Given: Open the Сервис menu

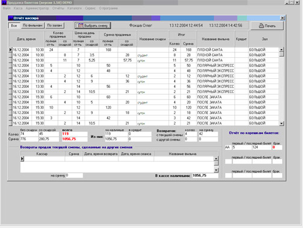Looking at the screenshot, I should [90, 8].
